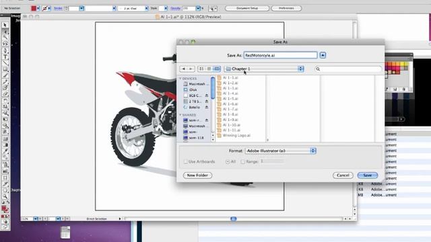Select the All radio button

coord(228,161)
